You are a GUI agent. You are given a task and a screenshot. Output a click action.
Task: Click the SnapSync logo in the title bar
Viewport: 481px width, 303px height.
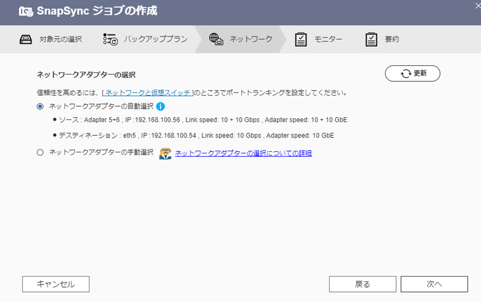25,12
